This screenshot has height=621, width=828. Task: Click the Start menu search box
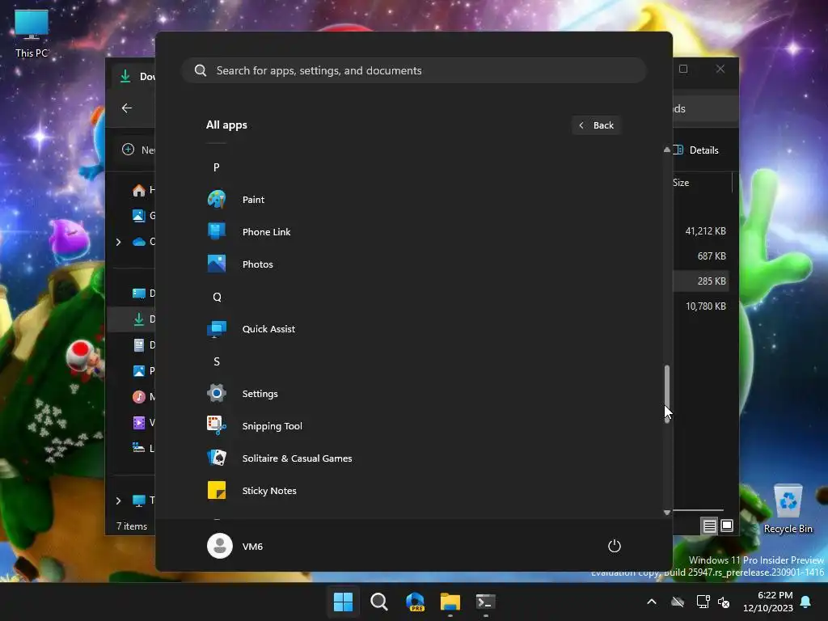[414, 70]
